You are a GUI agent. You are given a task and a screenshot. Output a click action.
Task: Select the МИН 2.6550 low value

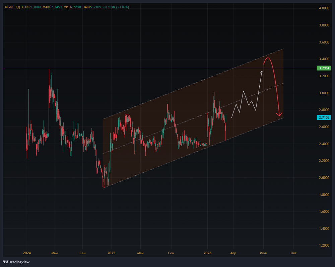[x=72, y=7]
